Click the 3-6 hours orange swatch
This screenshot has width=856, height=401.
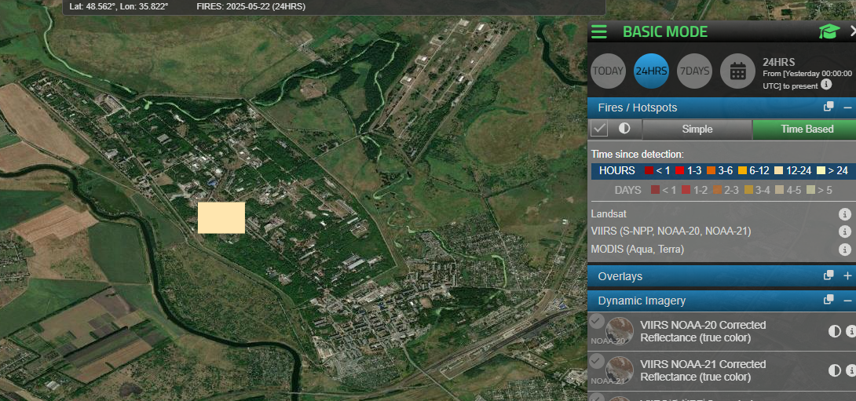click(x=711, y=171)
